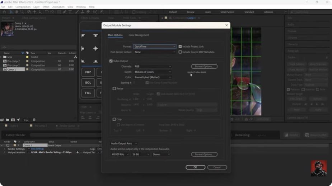Click Interpret Footage icon in Project panel
332x186 pixels.
point(2,120)
